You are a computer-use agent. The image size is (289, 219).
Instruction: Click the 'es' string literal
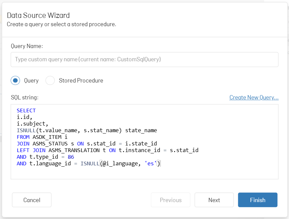point(150,164)
